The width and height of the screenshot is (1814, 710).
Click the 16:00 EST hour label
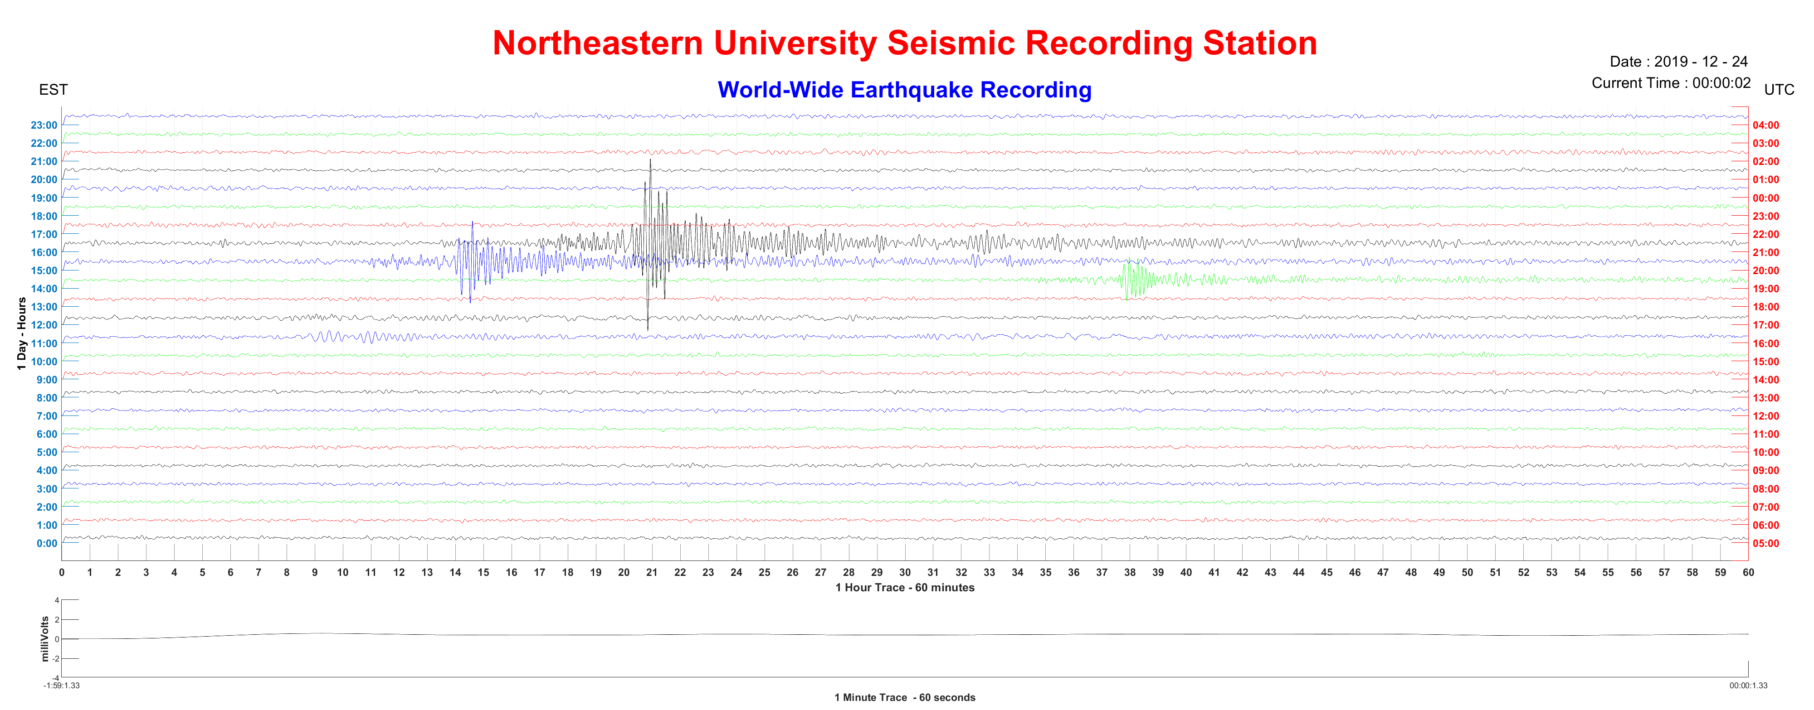pos(44,253)
